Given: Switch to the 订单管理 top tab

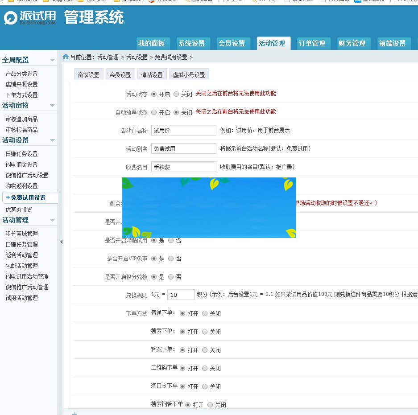Looking at the screenshot, I should click(312, 43).
